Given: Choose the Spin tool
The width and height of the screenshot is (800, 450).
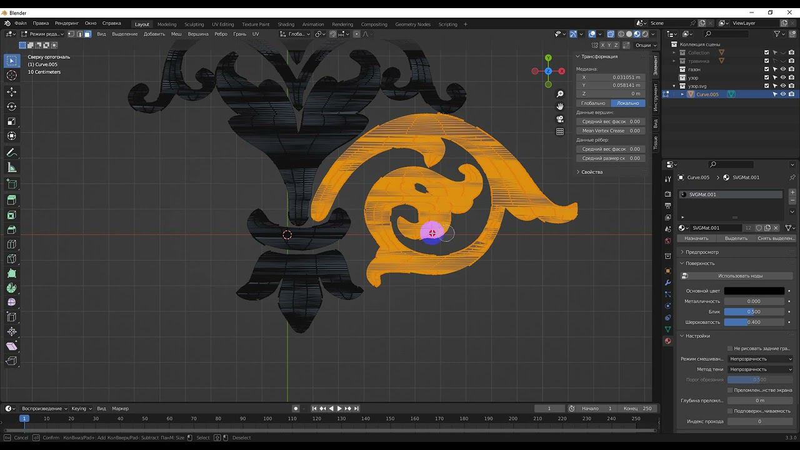Looking at the screenshot, I should (11, 288).
